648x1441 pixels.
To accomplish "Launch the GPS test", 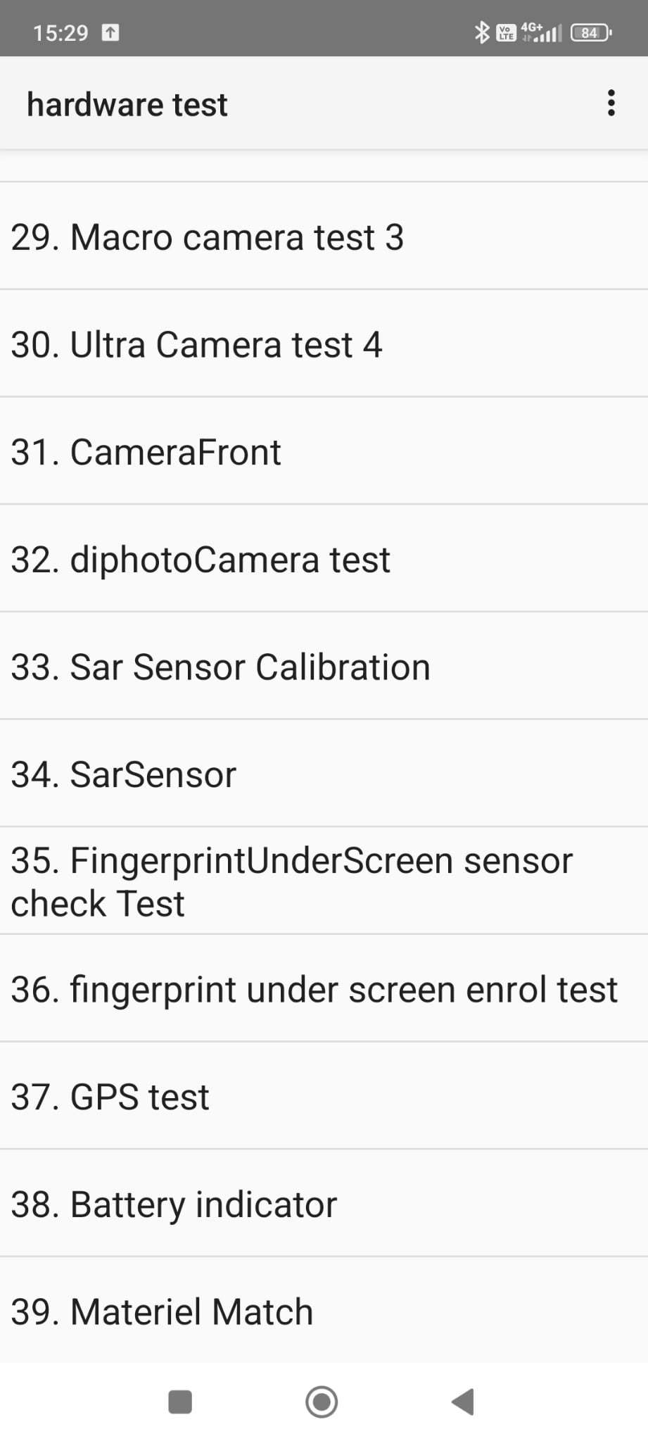I will [324, 1097].
